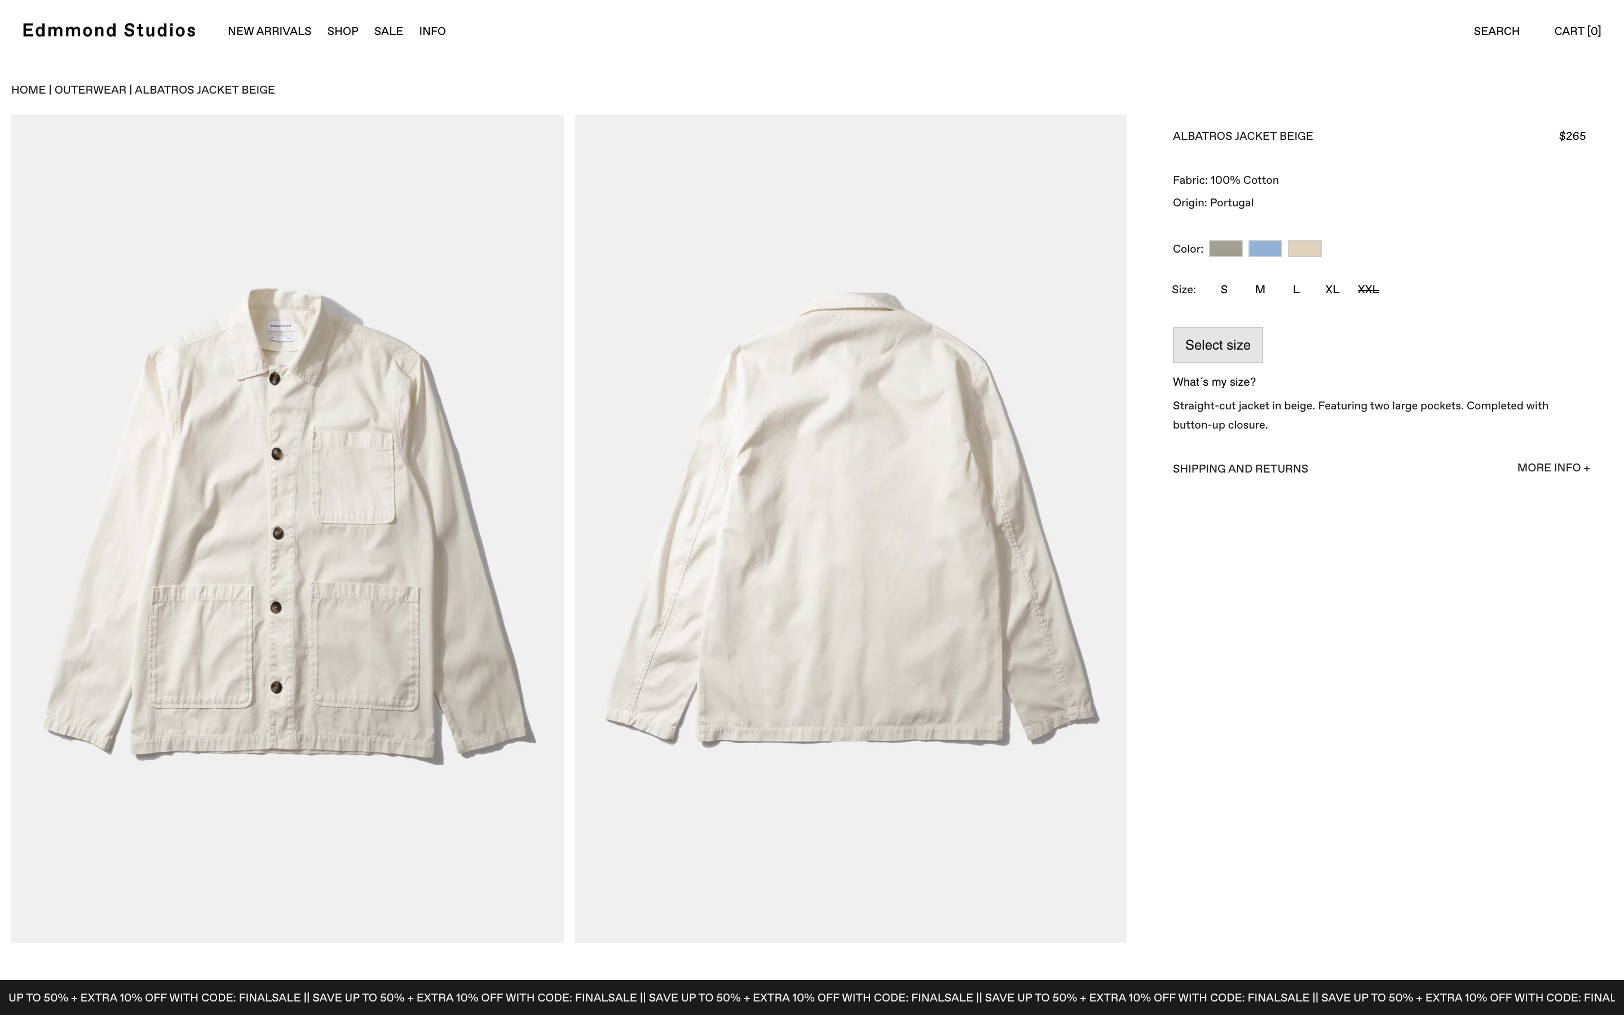Select size S
This screenshot has width=1624, height=1015.
click(x=1224, y=290)
